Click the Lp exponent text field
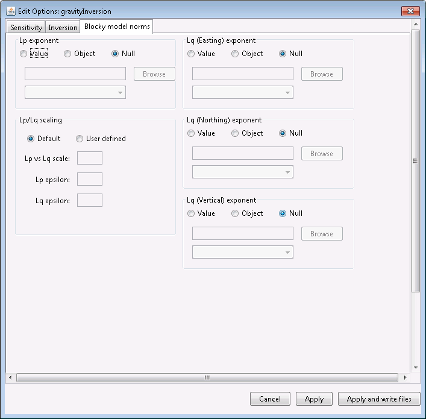The image size is (426, 419). pyautogui.click(x=75, y=74)
